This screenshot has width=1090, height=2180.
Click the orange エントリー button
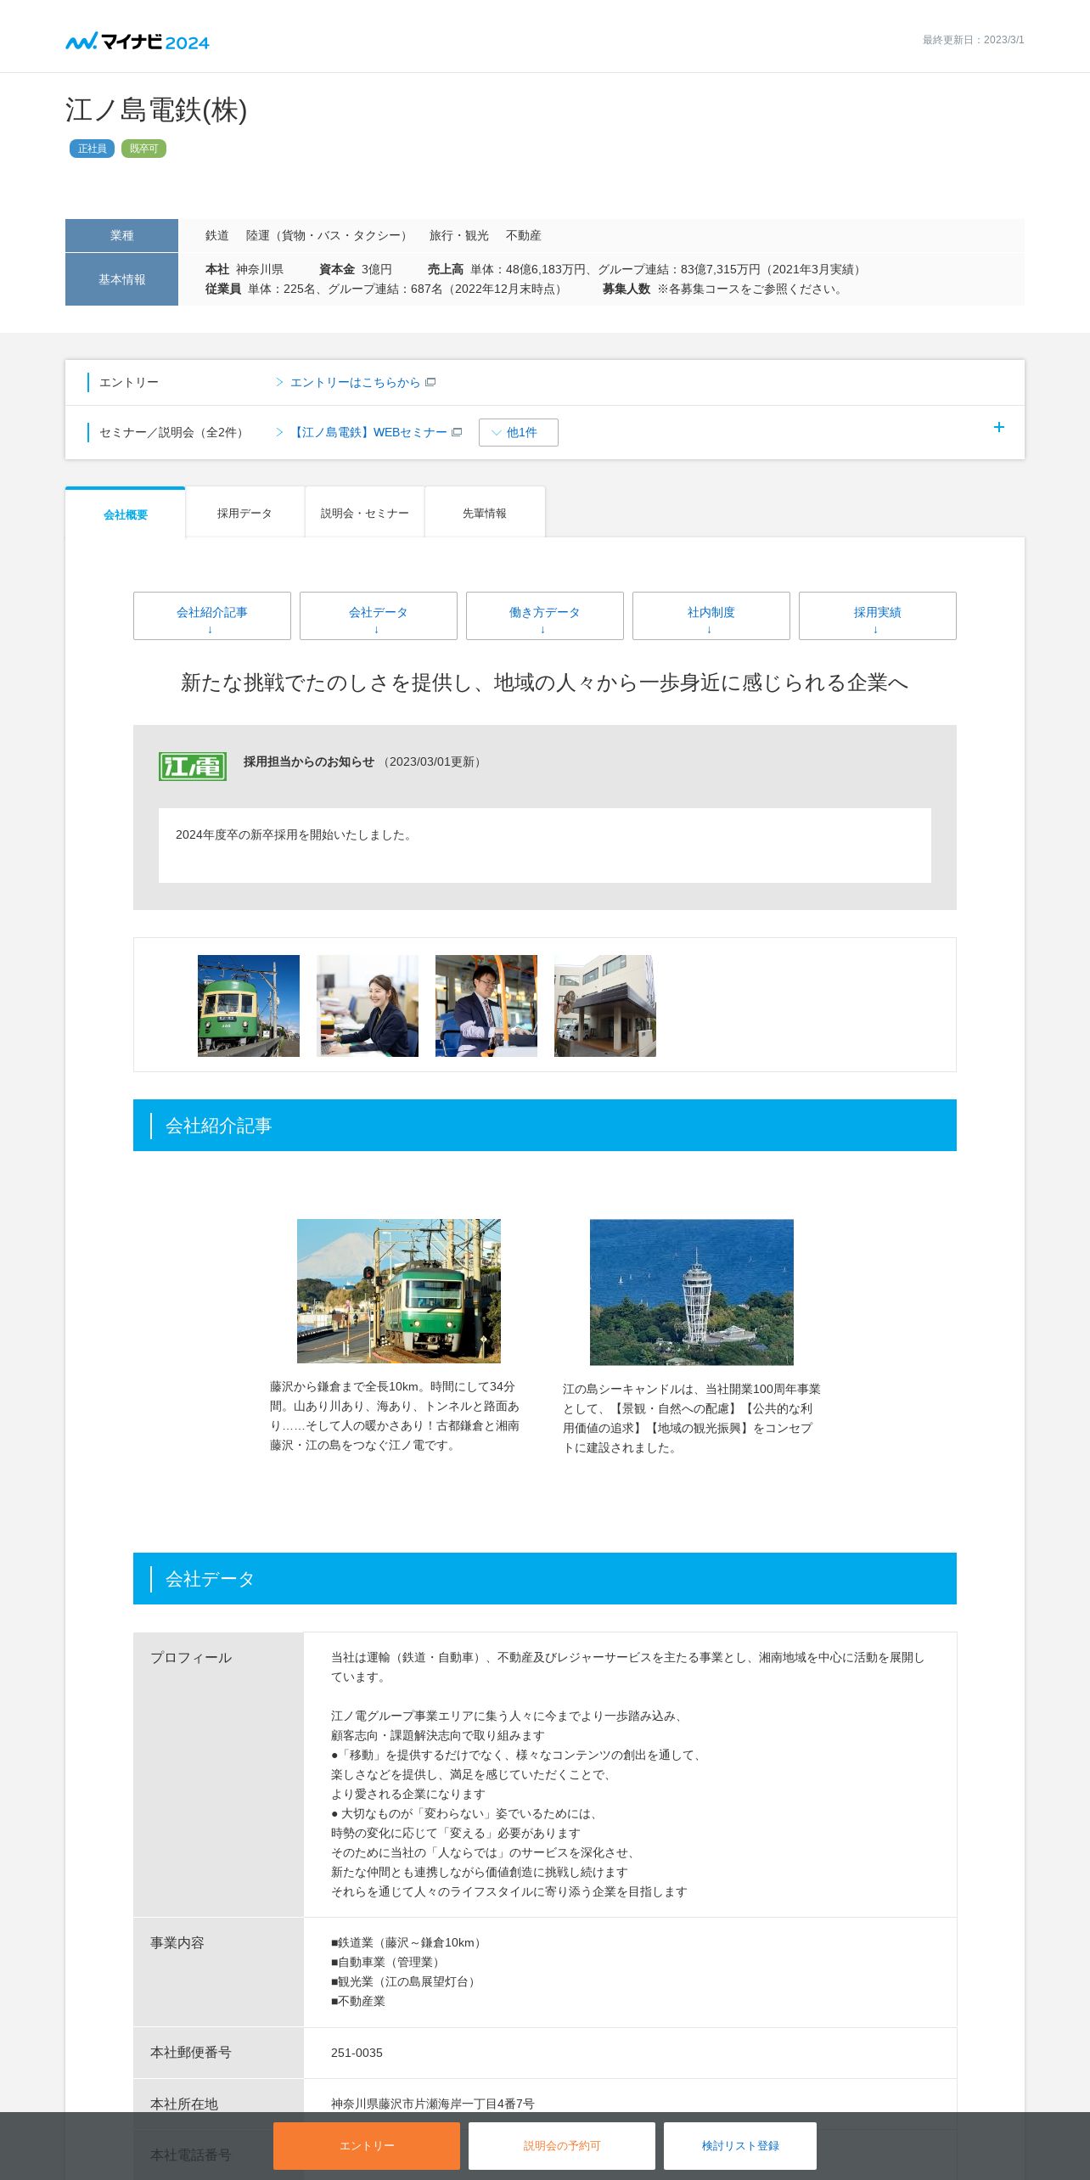click(367, 2145)
